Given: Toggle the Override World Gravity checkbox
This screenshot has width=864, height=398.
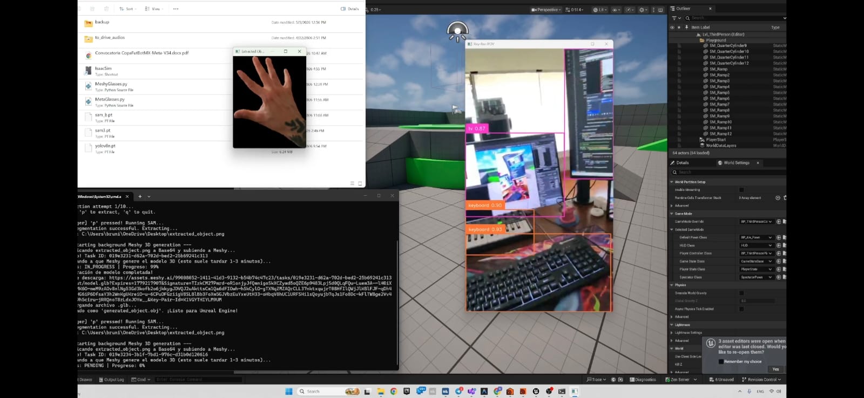Looking at the screenshot, I should coord(741,293).
